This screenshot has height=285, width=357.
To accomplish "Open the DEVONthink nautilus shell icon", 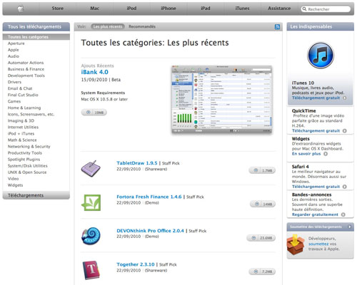I will point(91,236).
